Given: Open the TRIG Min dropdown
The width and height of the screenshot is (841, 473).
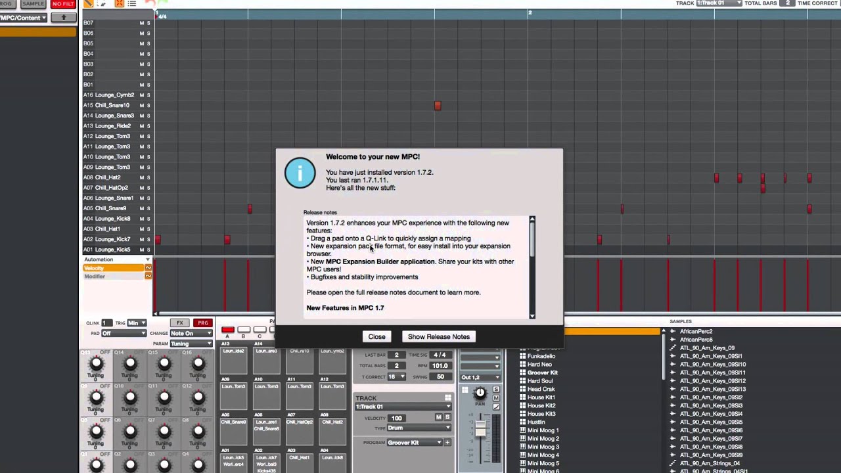Looking at the screenshot, I should click(x=137, y=323).
